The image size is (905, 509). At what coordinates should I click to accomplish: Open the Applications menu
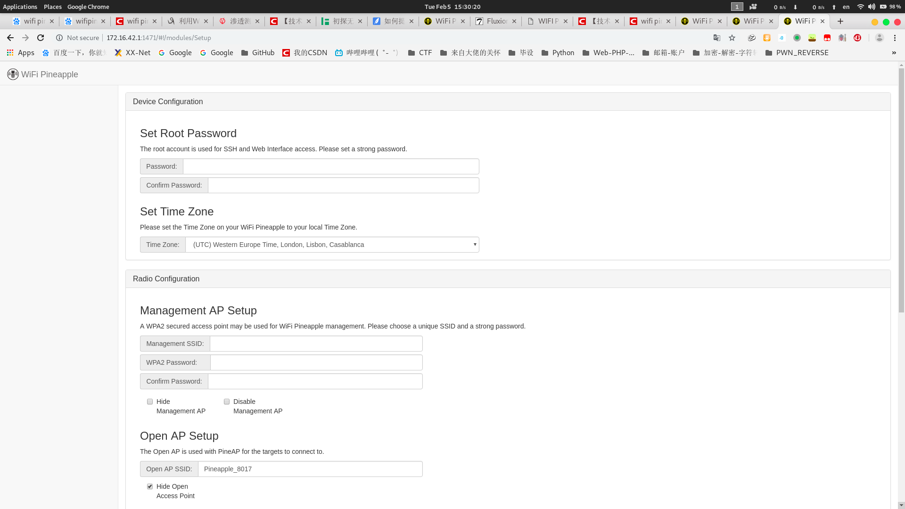(x=20, y=7)
